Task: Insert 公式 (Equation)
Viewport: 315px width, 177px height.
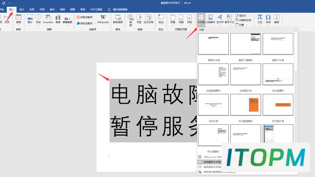Action: pos(260,20)
